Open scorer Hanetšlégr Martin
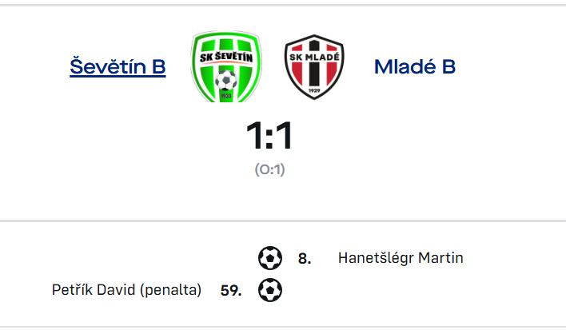This screenshot has height=330, width=566. [401, 258]
